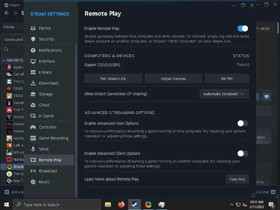Click Add a Game in Steam window
Image resolution: width=280 pixels, height=210 pixels.
coord(14,192)
